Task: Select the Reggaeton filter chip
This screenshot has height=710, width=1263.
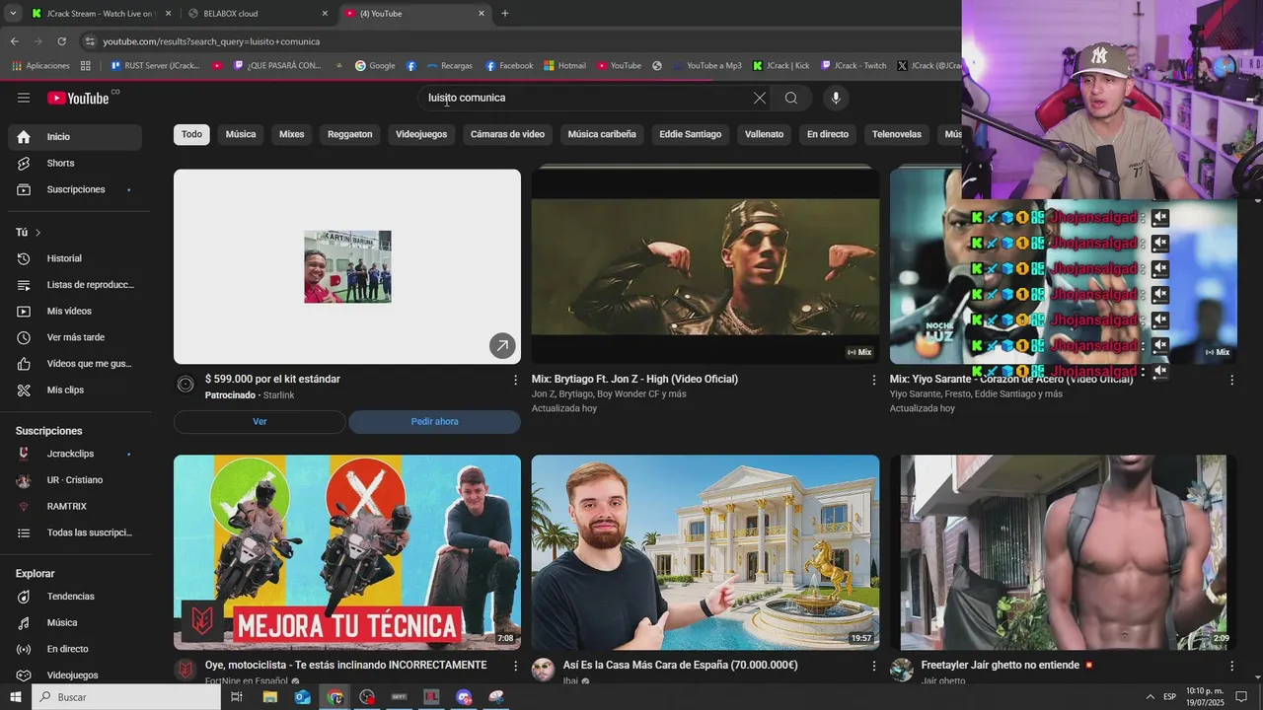Action: 350,134
